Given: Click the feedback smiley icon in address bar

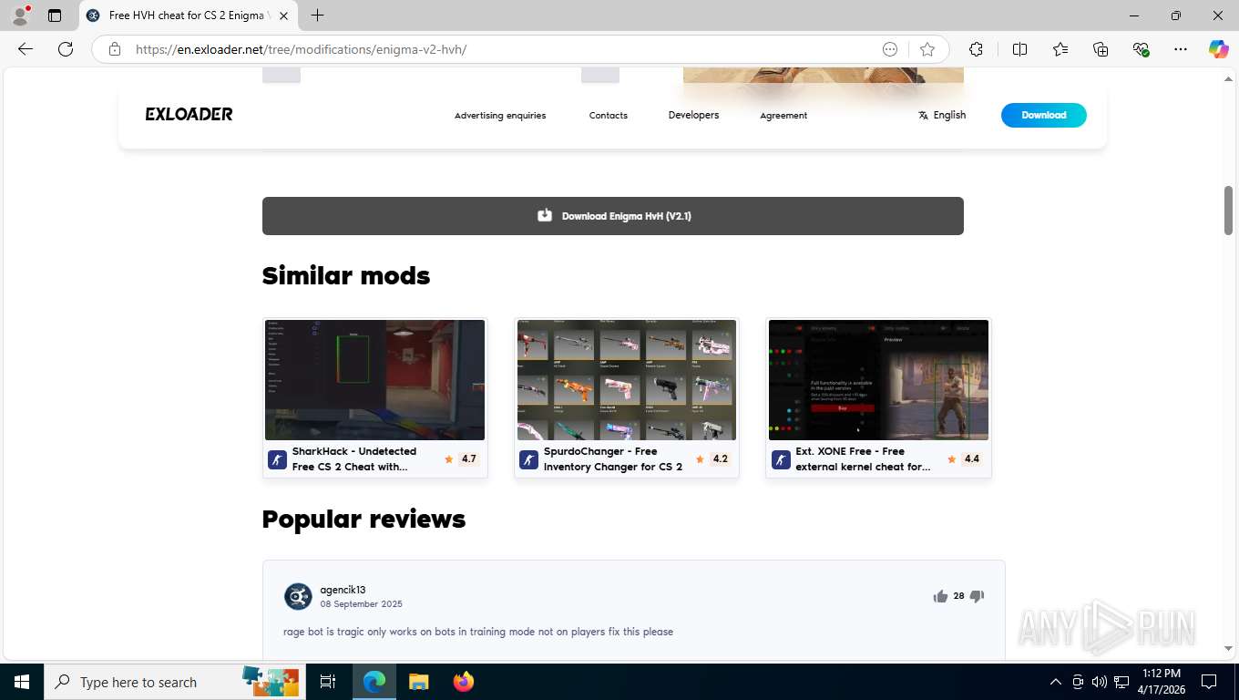Looking at the screenshot, I should (890, 49).
